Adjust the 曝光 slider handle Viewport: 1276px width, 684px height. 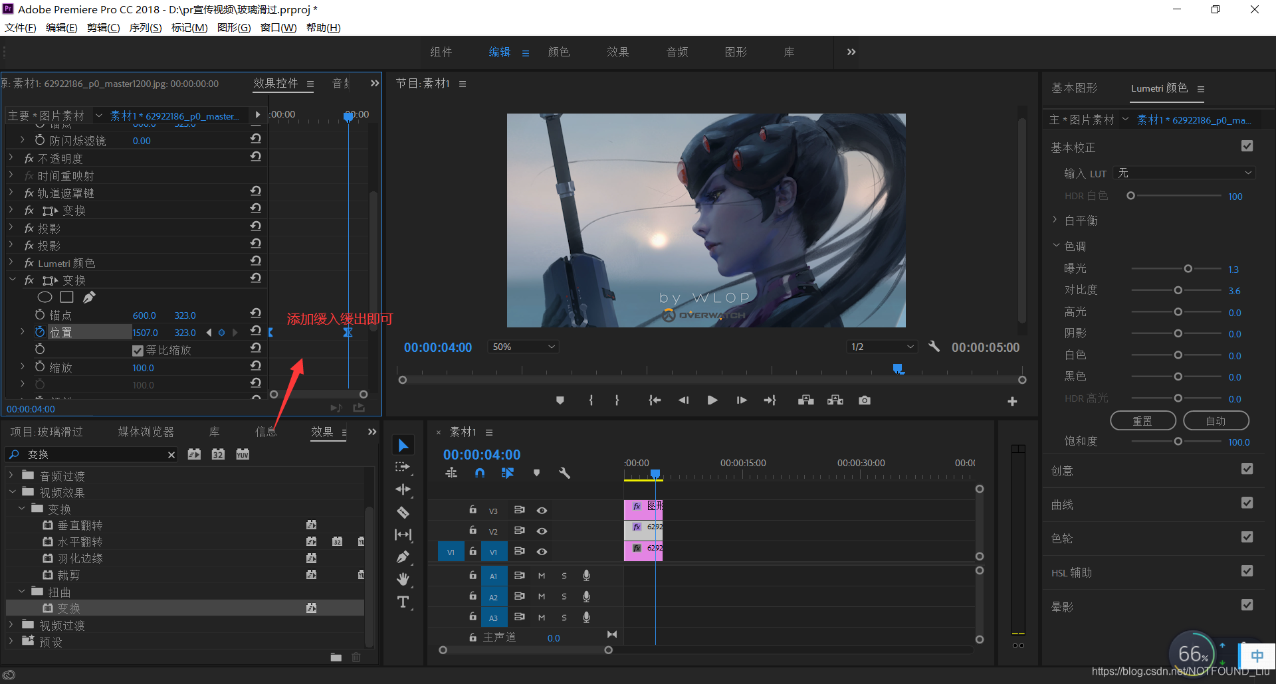point(1188,269)
